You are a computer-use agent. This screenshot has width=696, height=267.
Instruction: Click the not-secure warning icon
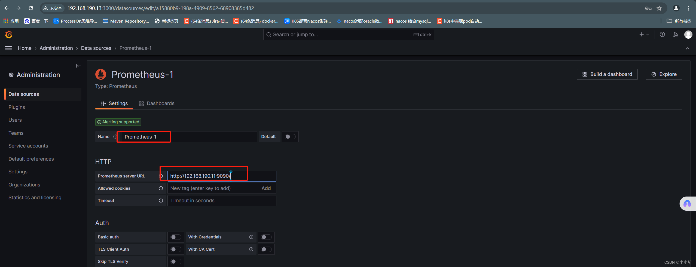click(45, 8)
